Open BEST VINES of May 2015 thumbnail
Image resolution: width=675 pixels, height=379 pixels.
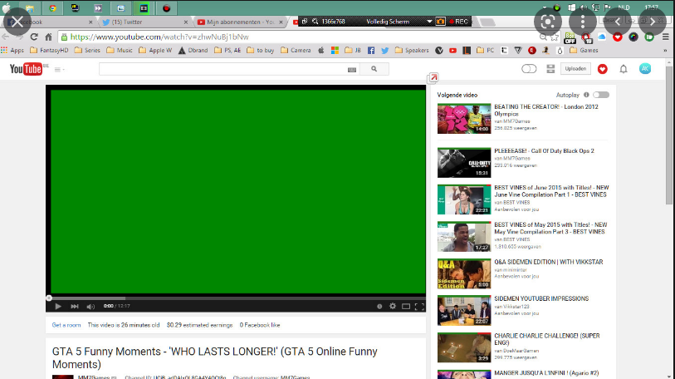point(464,236)
